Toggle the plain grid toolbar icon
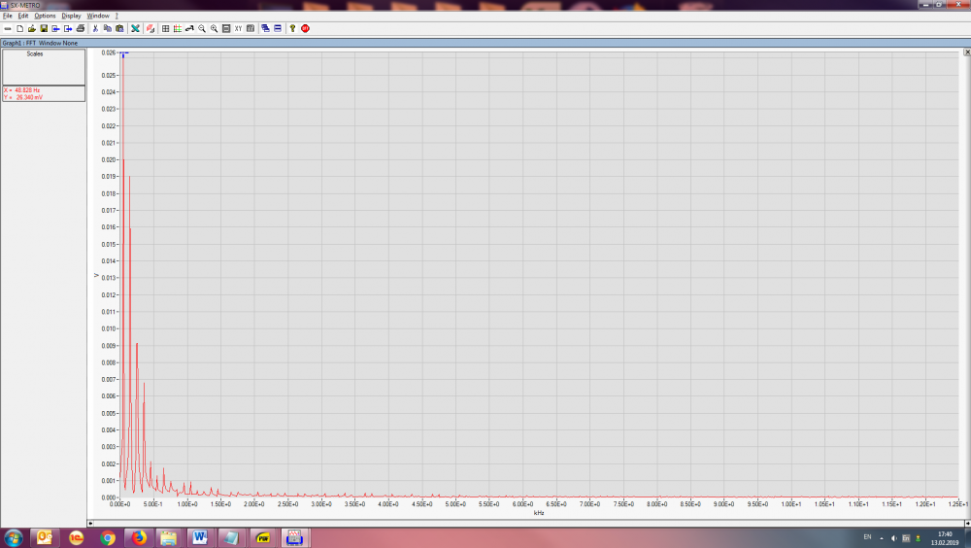 [166, 28]
